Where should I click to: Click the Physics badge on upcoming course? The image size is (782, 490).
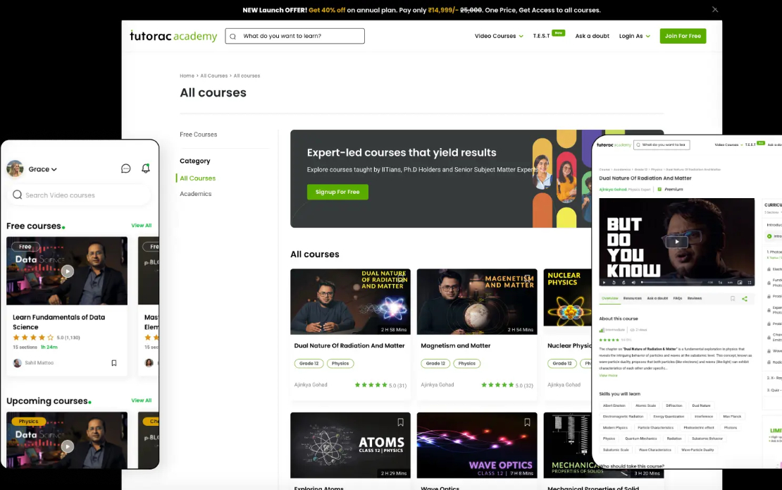point(28,422)
